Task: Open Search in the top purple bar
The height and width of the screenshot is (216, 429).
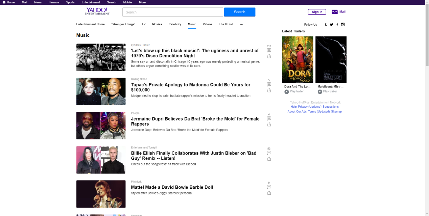Action: pyautogui.click(x=112, y=2)
